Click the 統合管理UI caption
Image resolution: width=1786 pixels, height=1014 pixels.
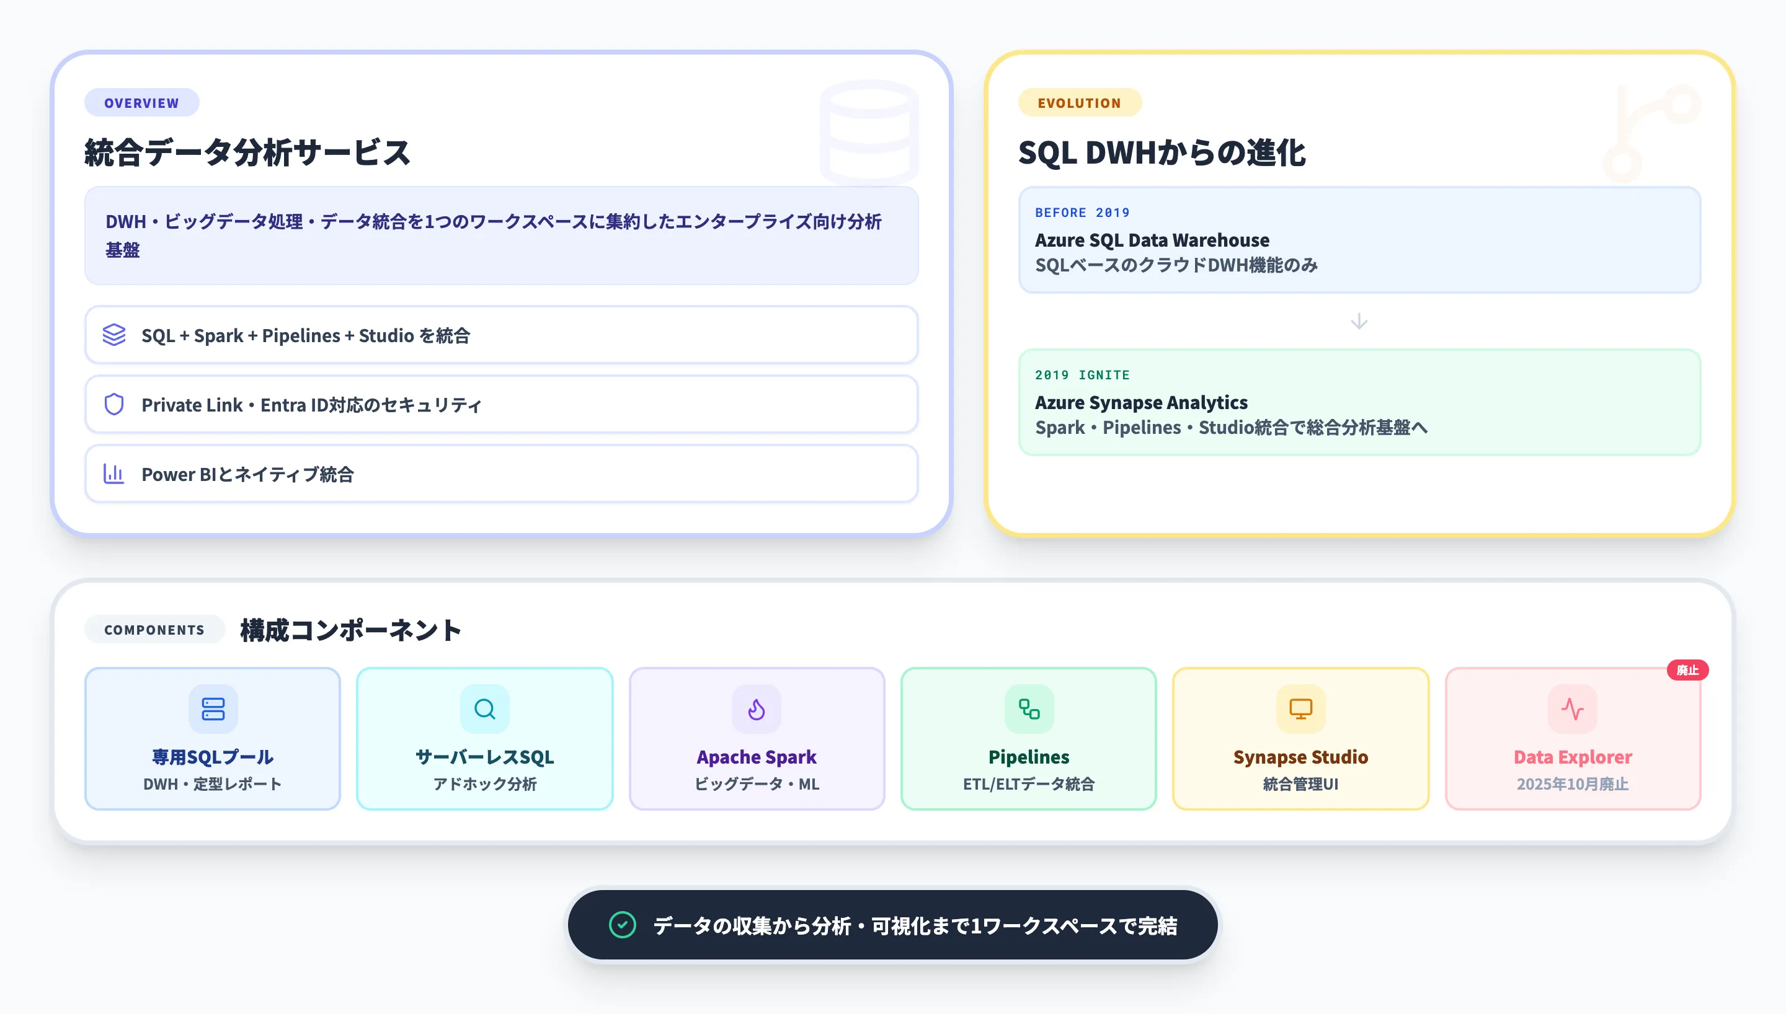click(x=1300, y=784)
